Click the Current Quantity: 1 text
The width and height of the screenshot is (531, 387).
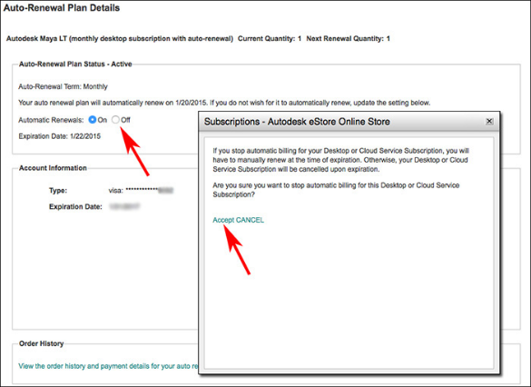pyautogui.click(x=270, y=39)
